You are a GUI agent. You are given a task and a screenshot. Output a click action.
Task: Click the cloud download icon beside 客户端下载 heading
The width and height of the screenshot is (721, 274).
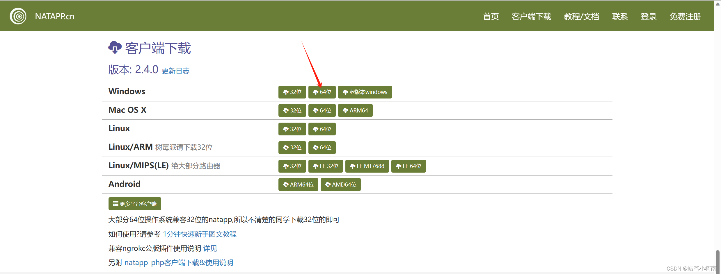pos(115,47)
